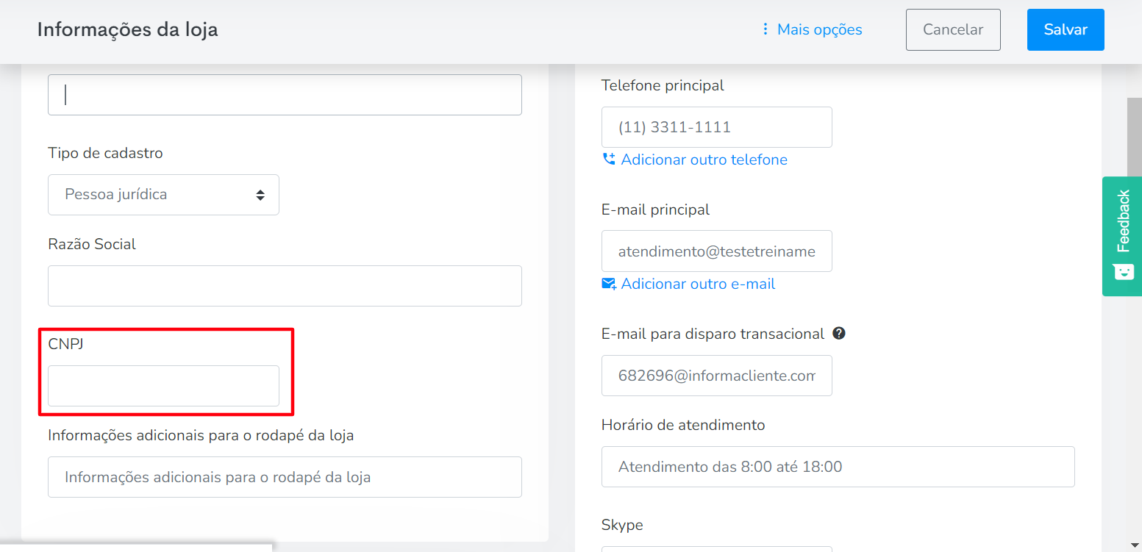Click the Horário de atendimento label
1142x552 pixels.
[x=683, y=425]
